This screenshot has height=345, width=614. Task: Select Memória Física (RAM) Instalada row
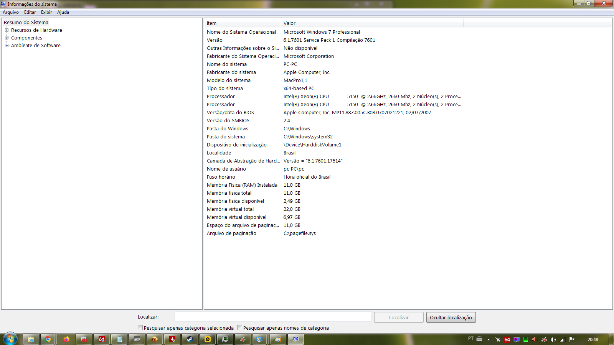[x=334, y=185]
